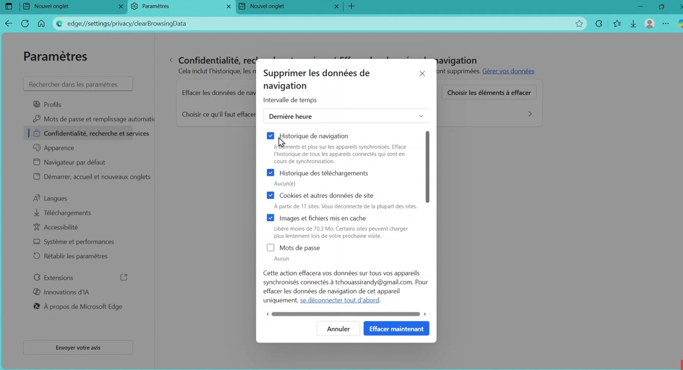
Task: Open the user profile avatar icon
Action: 649,24
